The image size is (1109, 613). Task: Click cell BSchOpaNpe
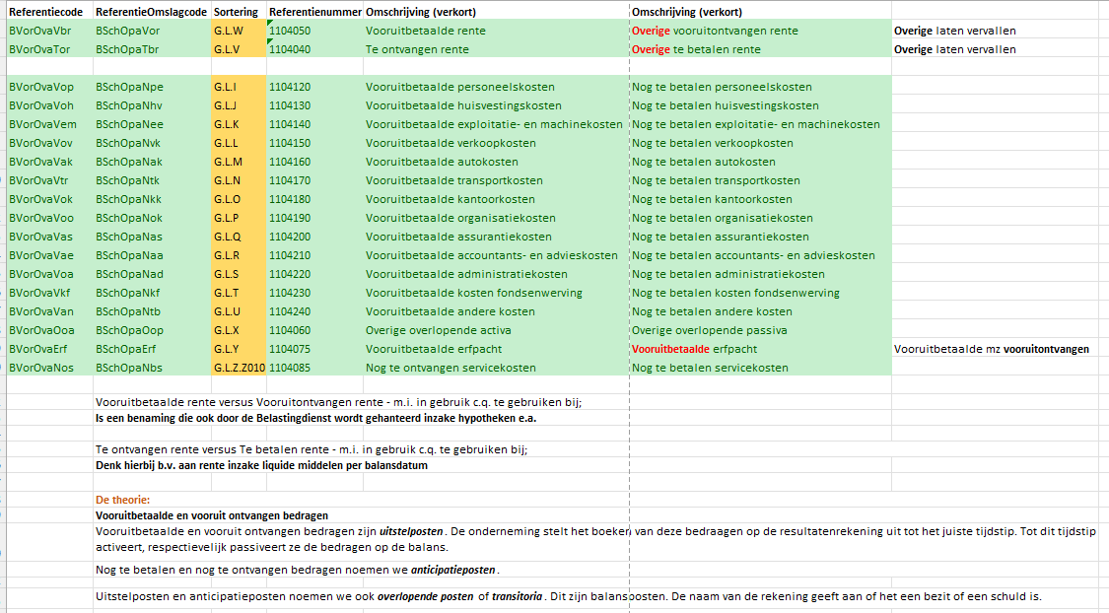tap(152, 87)
